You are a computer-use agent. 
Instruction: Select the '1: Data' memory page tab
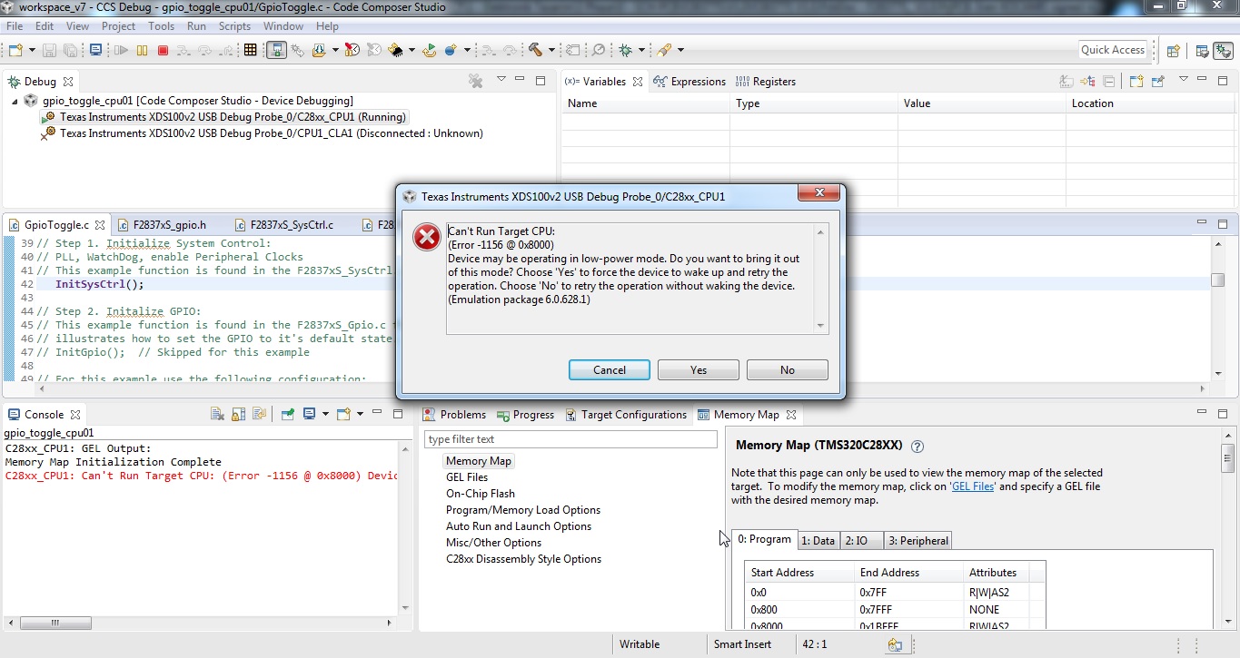pyautogui.click(x=818, y=540)
